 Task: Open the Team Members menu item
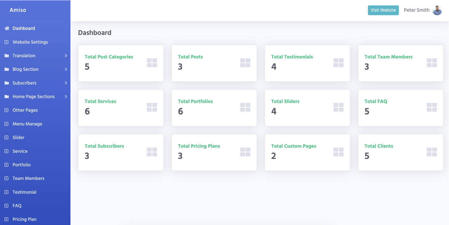point(29,178)
